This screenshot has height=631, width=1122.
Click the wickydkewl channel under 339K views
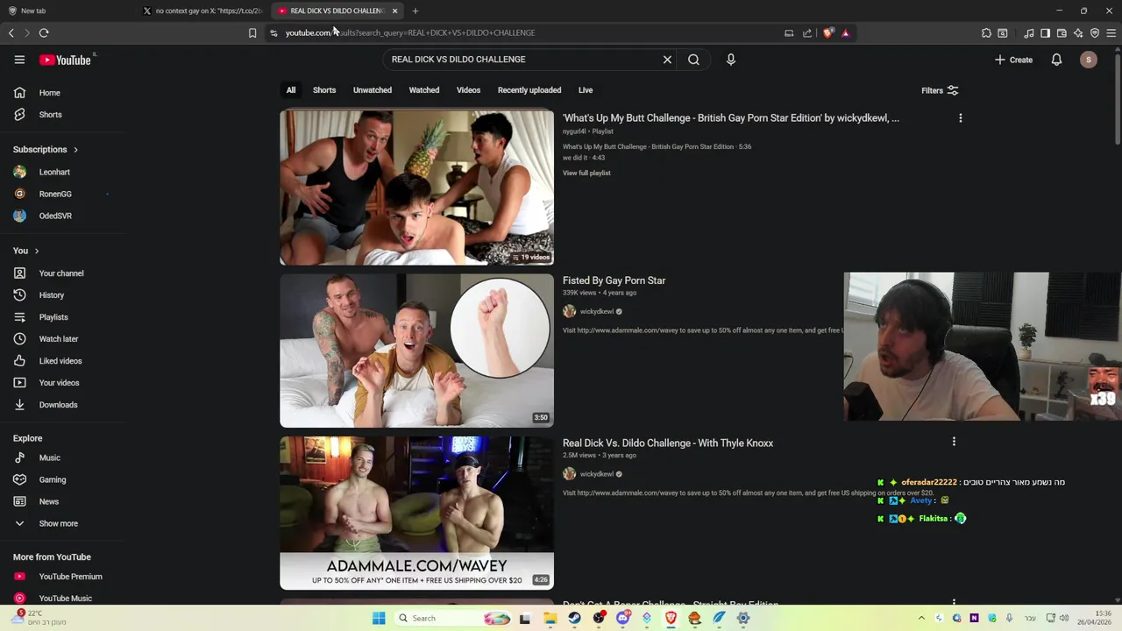[597, 312]
